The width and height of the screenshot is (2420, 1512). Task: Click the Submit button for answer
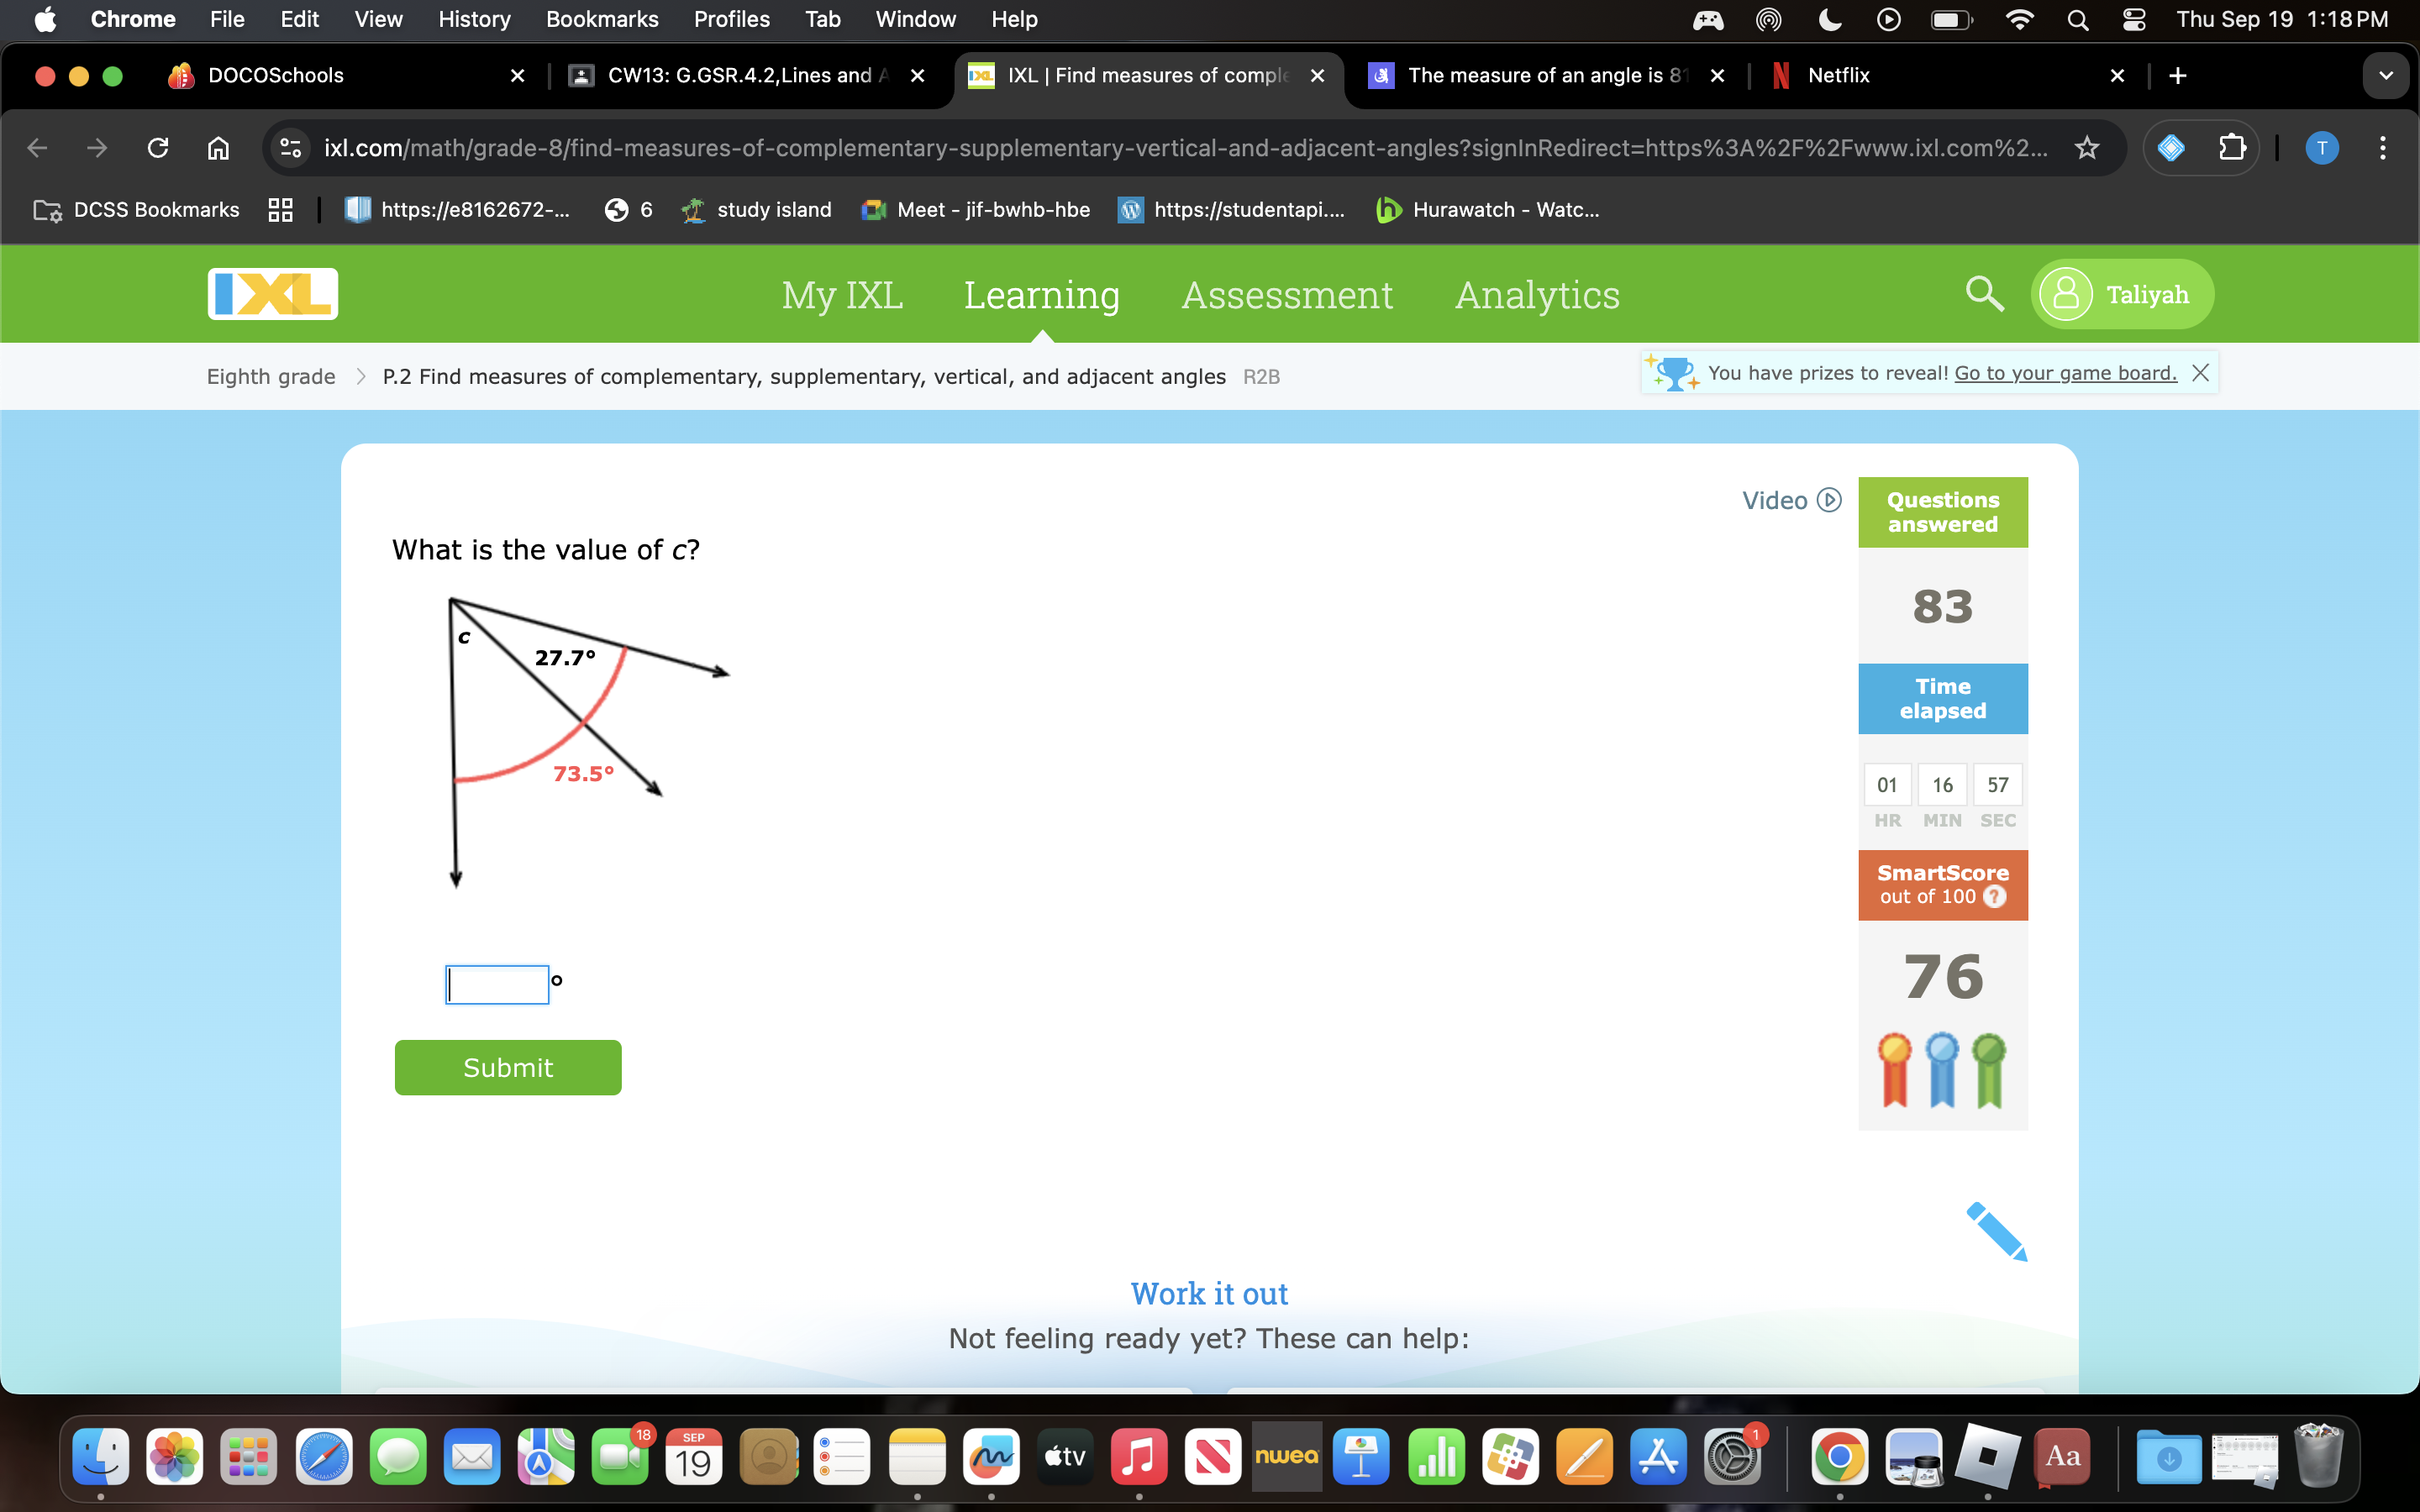507,1066
